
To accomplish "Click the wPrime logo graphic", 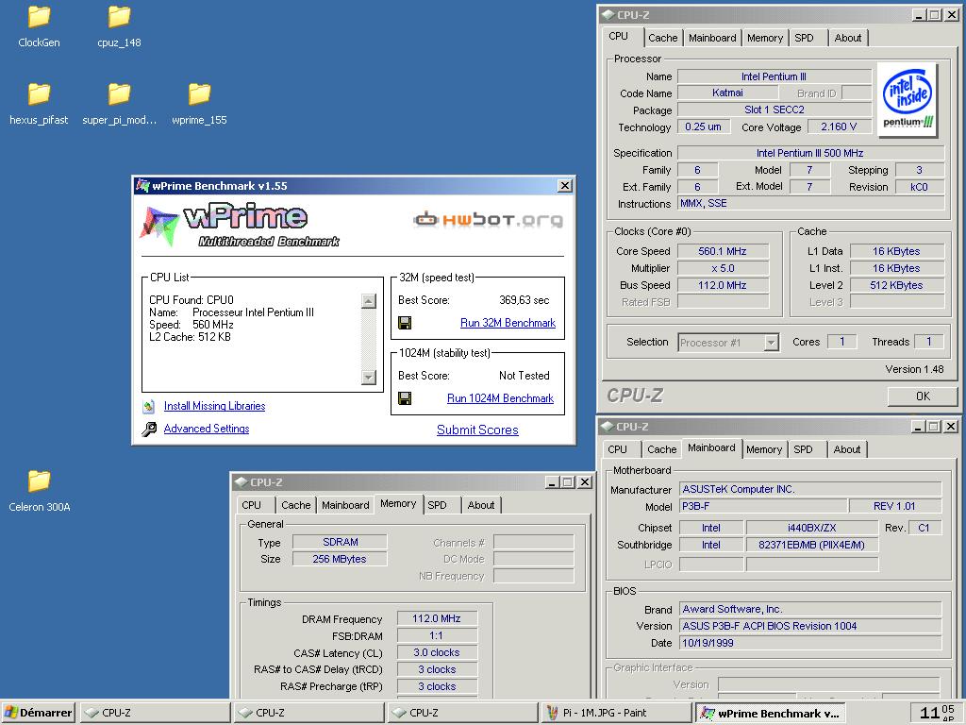I will [241, 225].
